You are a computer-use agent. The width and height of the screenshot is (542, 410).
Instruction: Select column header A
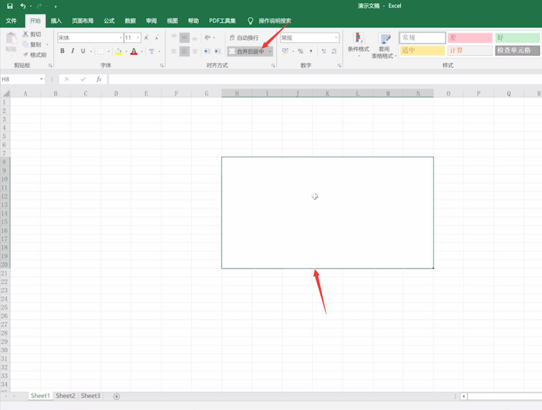(25, 93)
